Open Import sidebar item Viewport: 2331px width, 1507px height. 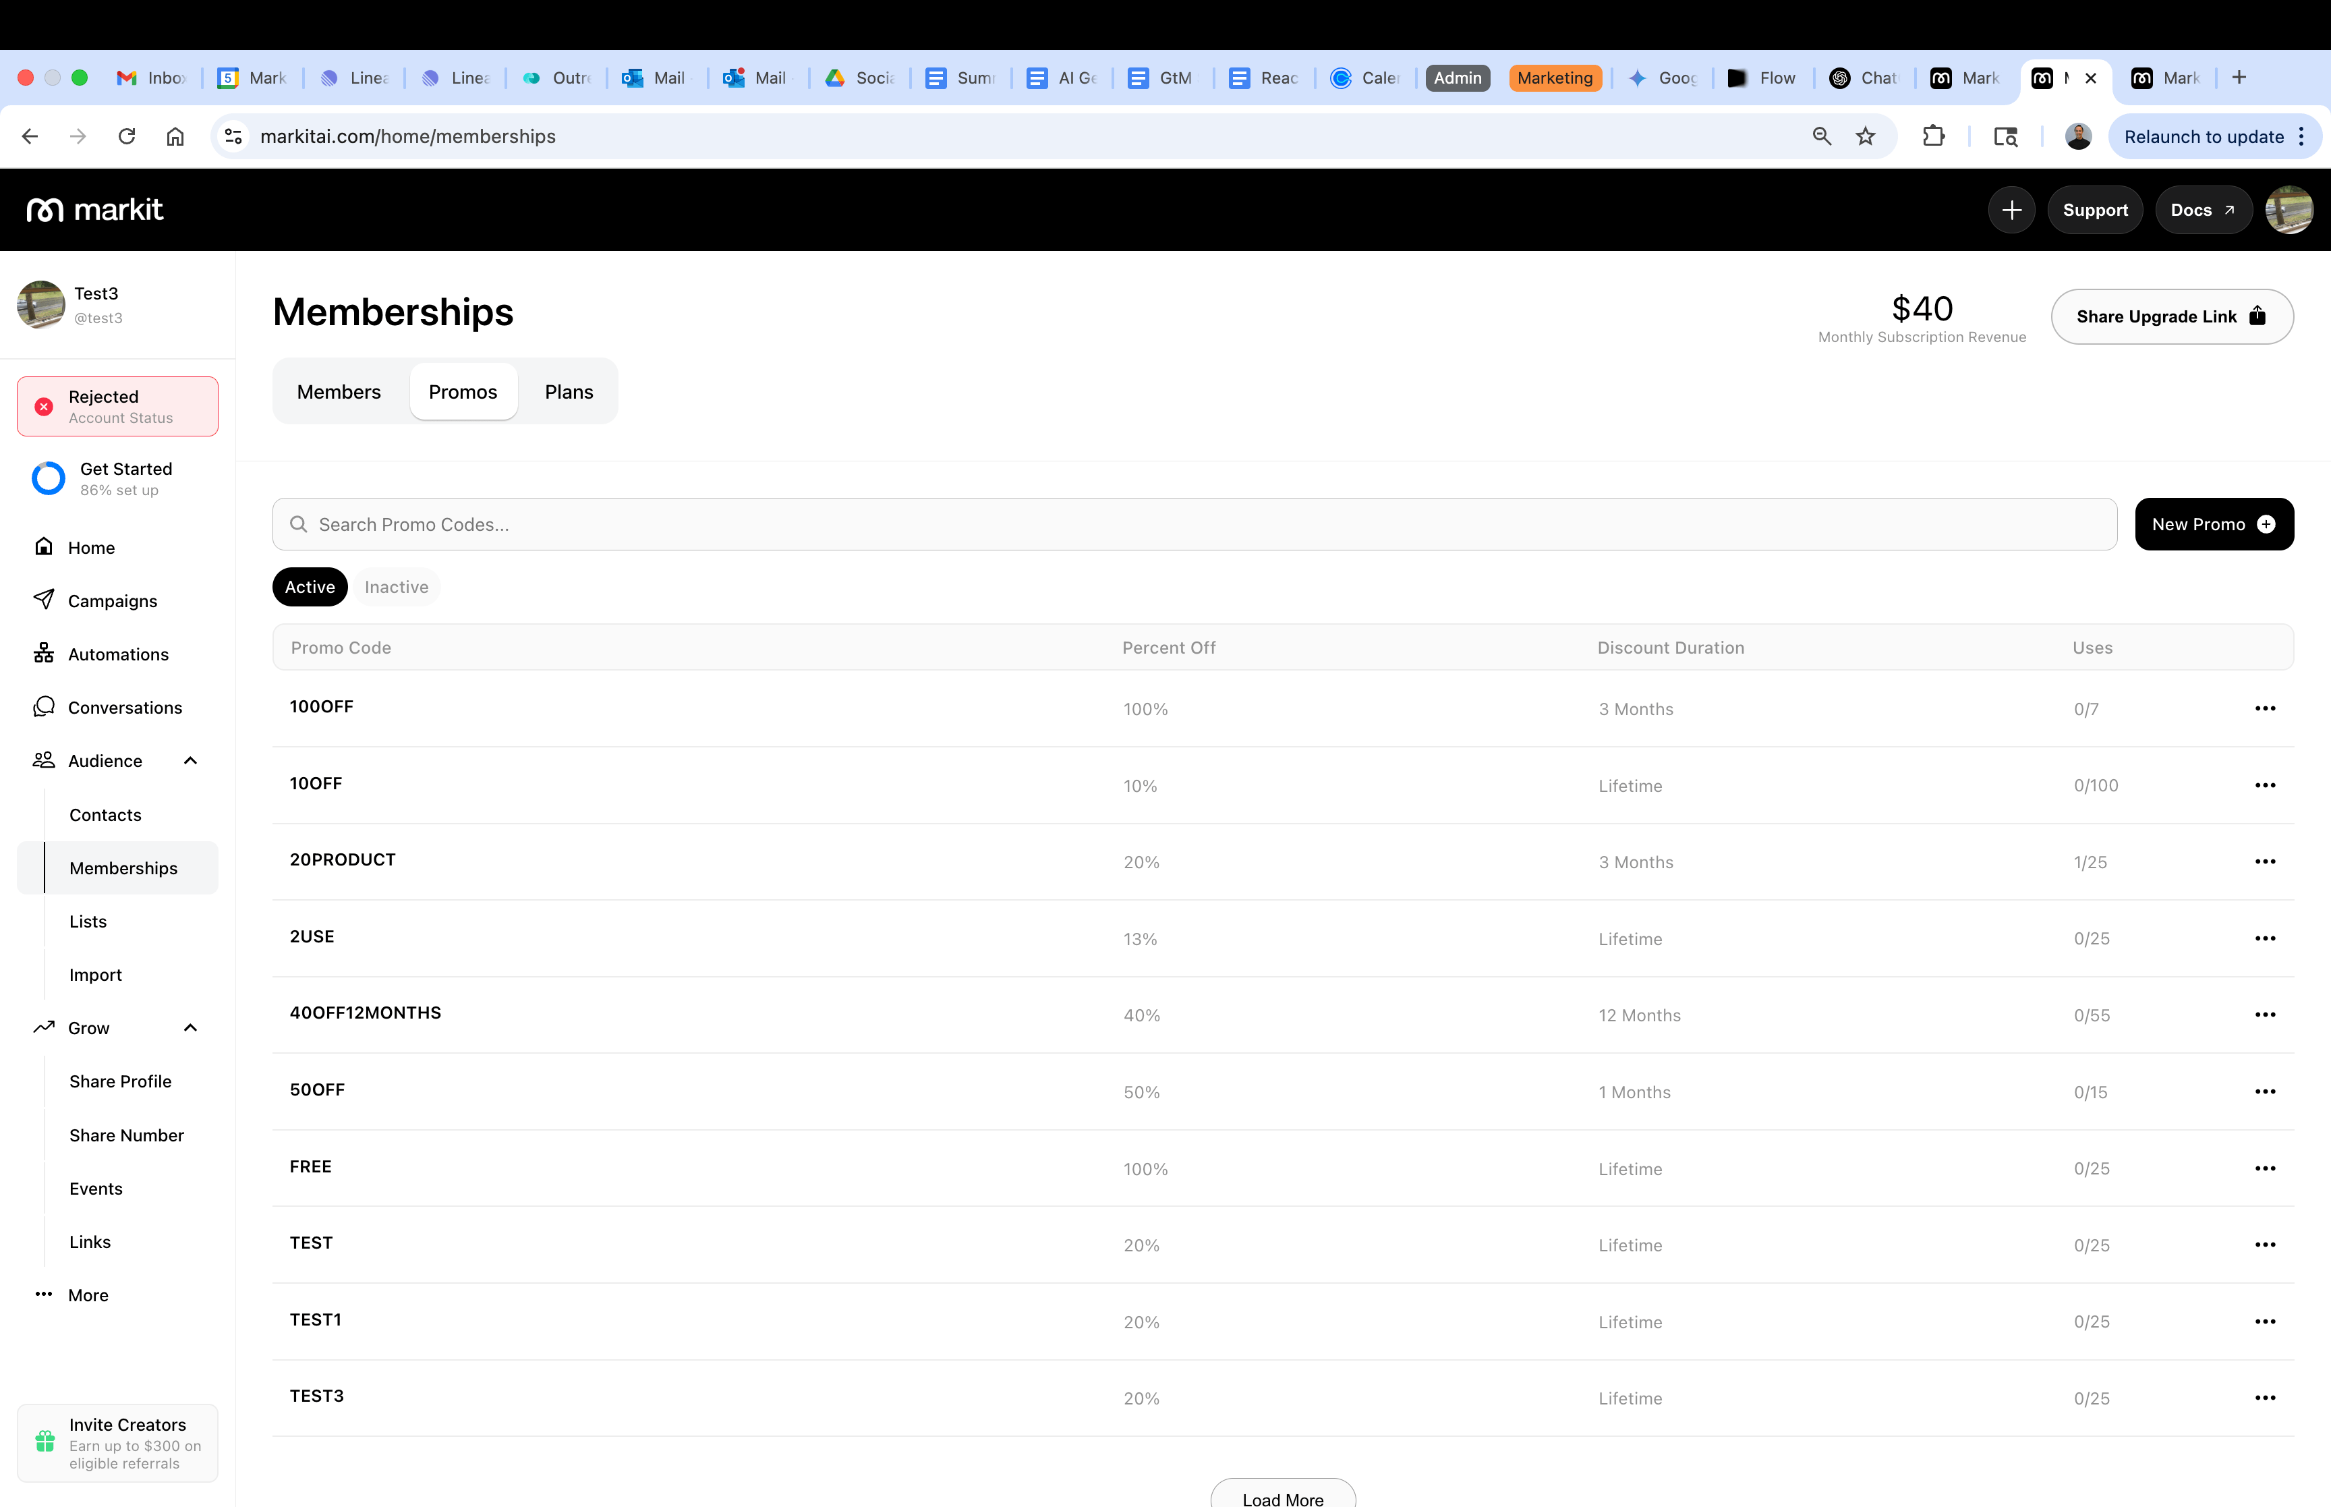click(x=95, y=975)
